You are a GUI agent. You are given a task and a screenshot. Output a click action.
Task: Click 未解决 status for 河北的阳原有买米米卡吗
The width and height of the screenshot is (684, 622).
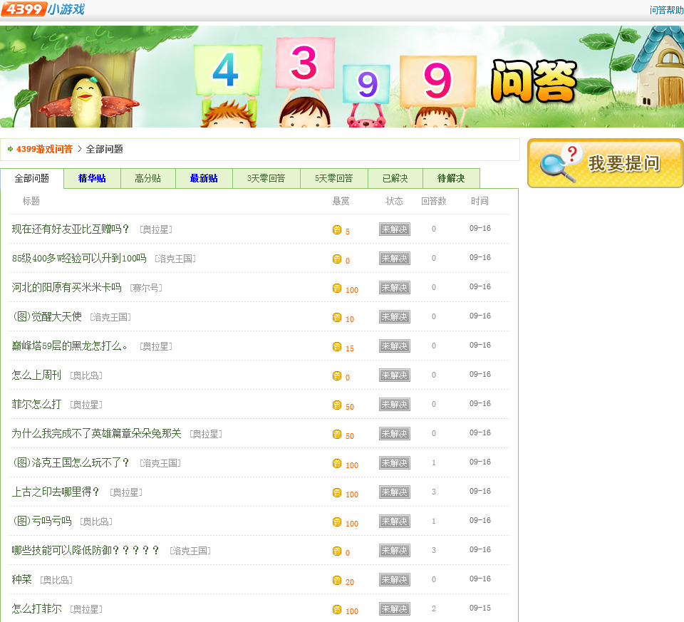394,287
